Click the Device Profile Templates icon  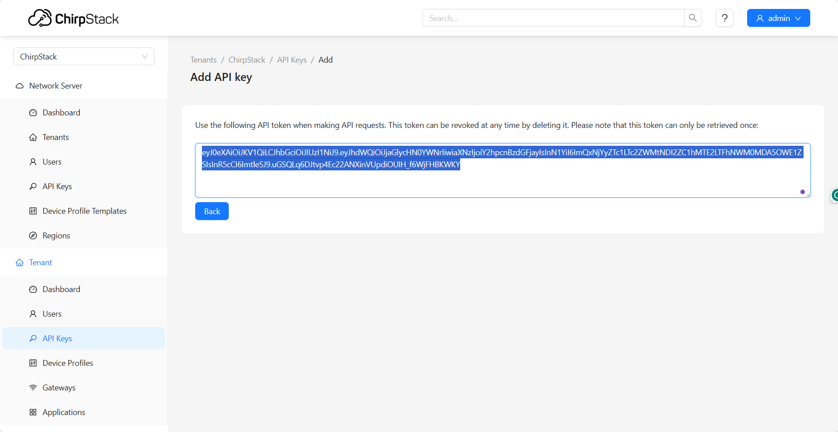point(33,211)
